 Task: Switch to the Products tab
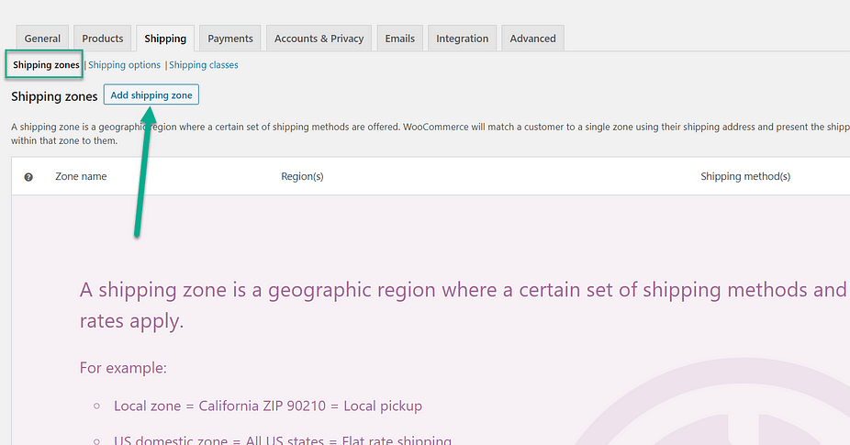coord(103,39)
